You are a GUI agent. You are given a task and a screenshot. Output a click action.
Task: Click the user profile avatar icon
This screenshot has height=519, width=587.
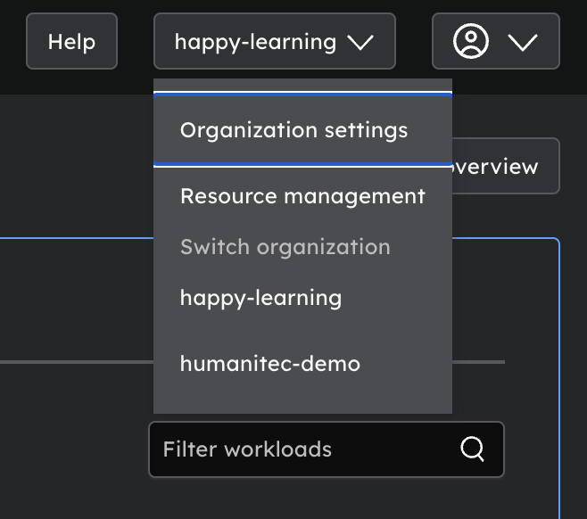tap(470, 41)
